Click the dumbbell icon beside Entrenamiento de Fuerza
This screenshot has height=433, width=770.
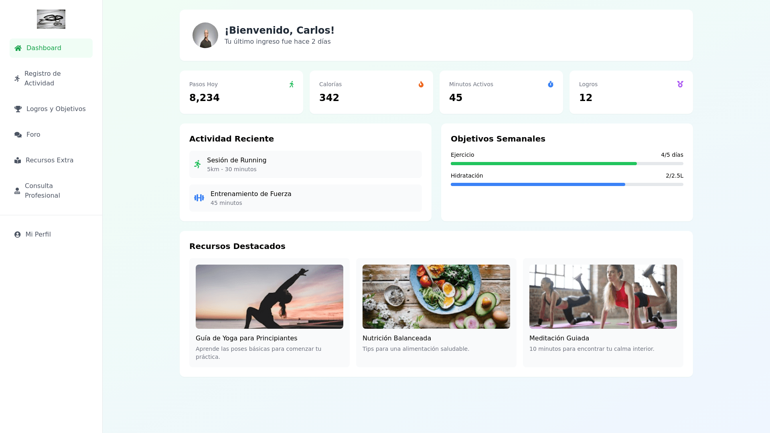pyautogui.click(x=199, y=198)
